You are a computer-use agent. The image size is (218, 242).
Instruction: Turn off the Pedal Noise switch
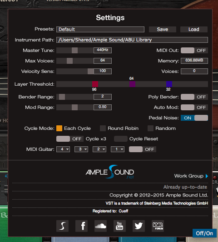pos(194,118)
